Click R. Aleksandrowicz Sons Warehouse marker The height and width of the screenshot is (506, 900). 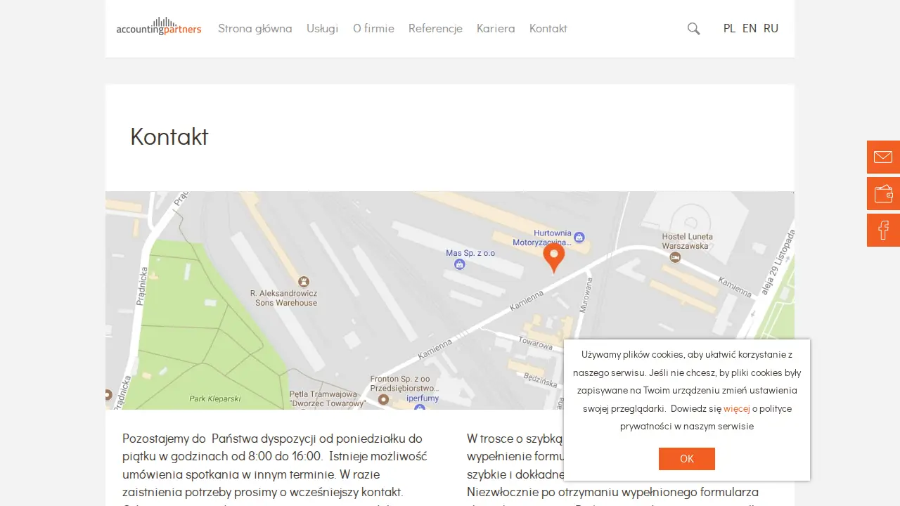[x=304, y=281]
